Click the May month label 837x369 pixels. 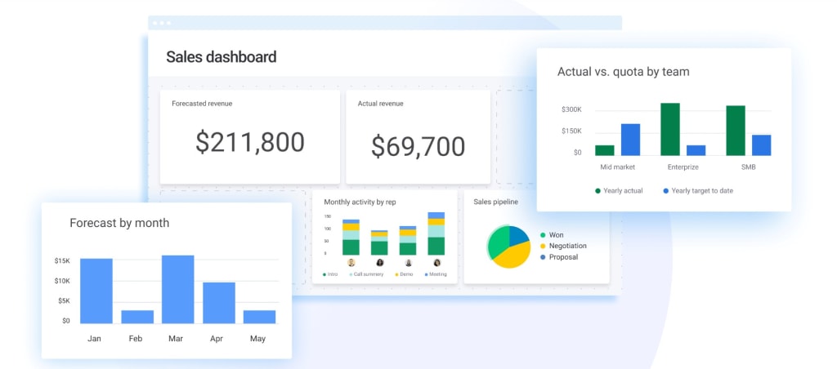point(257,339)
